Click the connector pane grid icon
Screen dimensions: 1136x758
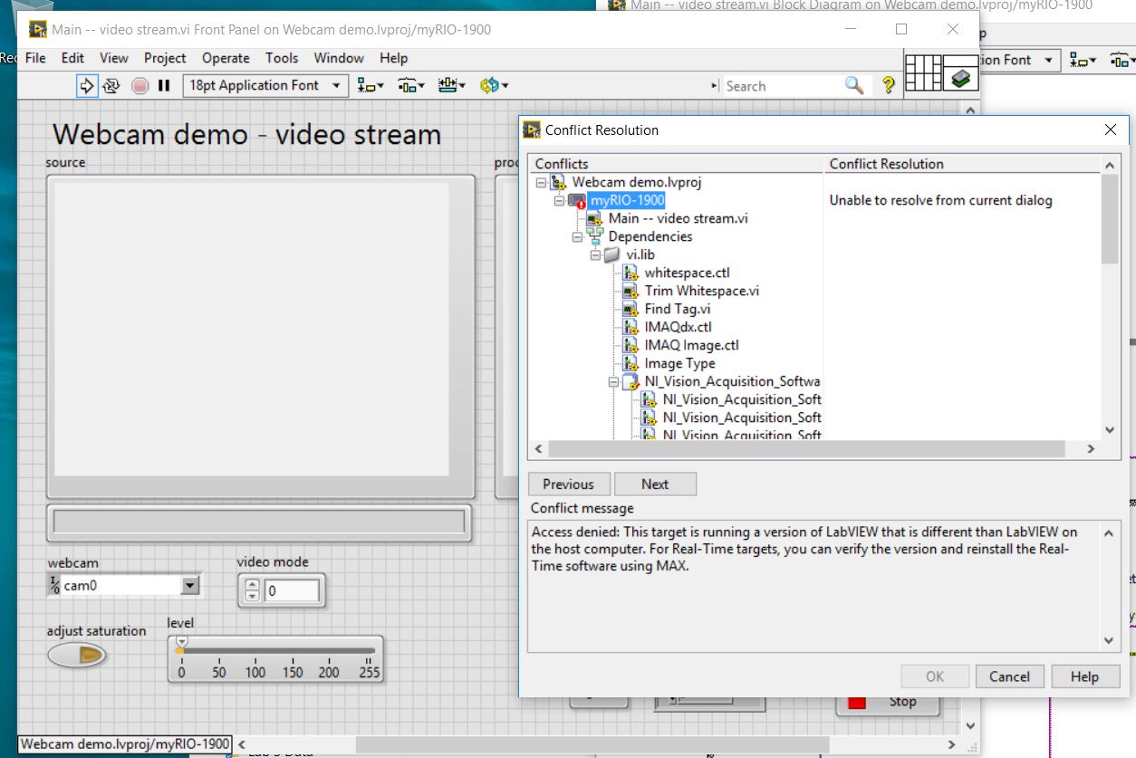pos(924,72)
